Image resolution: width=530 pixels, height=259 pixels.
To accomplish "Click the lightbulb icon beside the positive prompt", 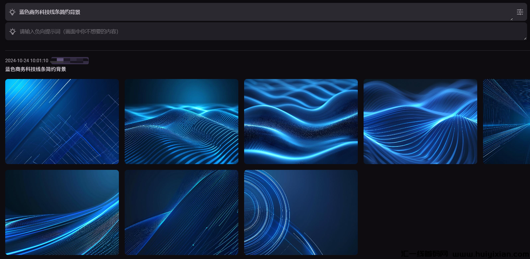I will [12, 12].
